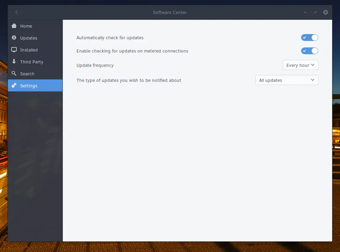
Task: Turn off automatic update checking switch
Action: (x=309, y=38)
